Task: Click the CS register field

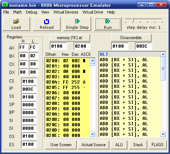Action: [x=29, y=81]
